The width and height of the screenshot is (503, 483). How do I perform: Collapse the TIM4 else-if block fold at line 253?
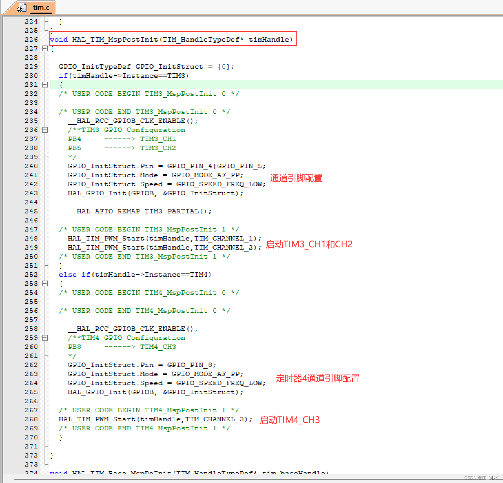(x=45, y=283)
